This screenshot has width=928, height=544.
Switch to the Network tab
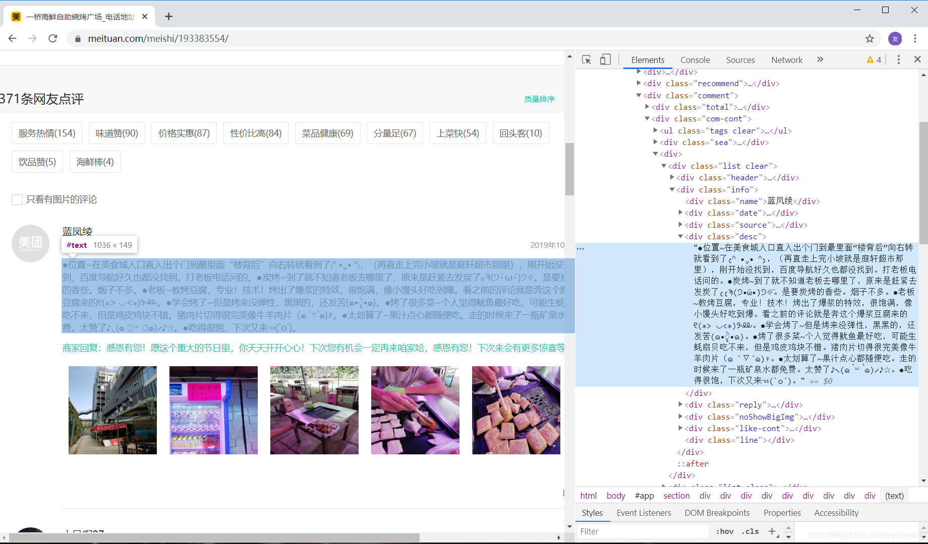point(787,60)
